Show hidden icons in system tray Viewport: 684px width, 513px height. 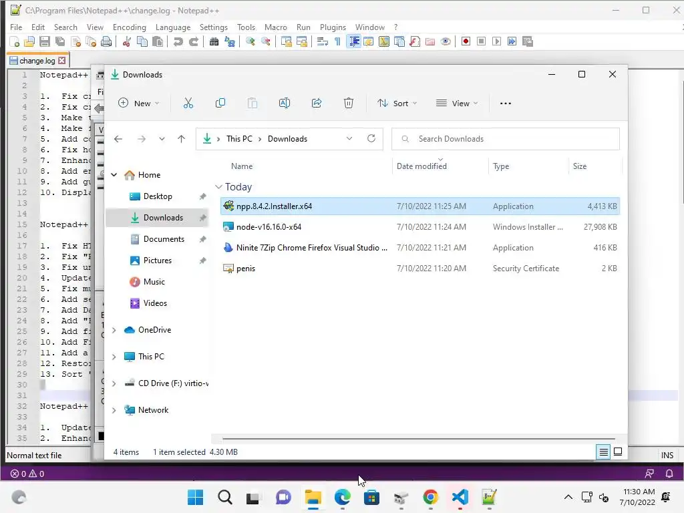point(568,497)
